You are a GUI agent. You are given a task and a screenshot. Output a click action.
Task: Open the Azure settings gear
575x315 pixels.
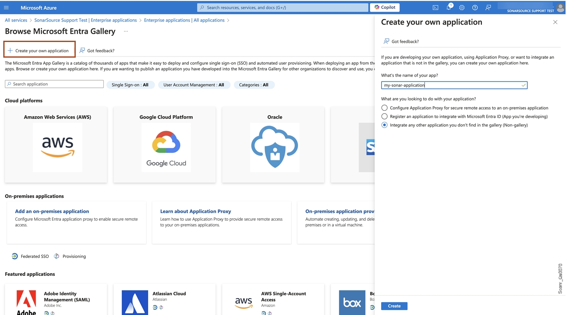pos(461,7)
